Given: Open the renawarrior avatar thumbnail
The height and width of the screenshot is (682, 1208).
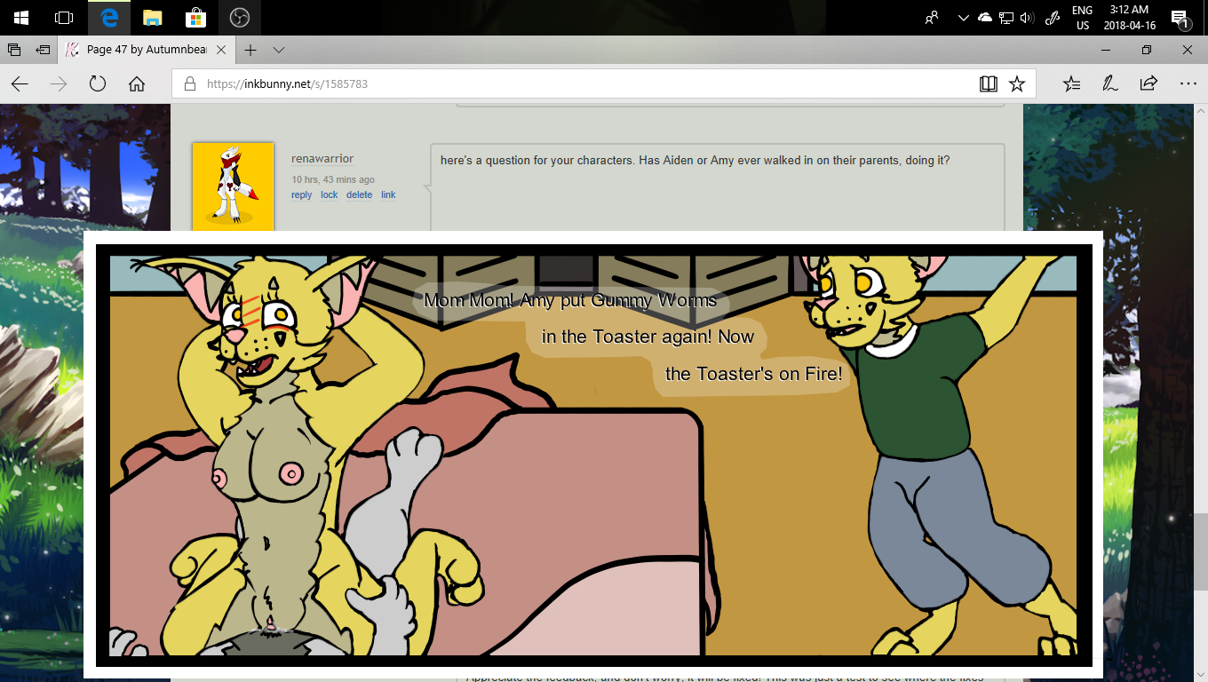Looking at the screenshot, I should point(234,186).
